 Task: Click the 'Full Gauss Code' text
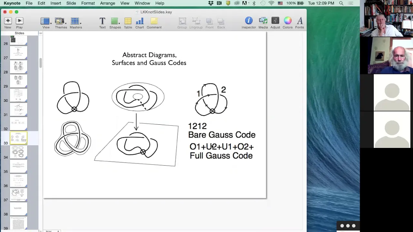click(x=221, y=156)
